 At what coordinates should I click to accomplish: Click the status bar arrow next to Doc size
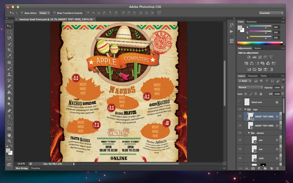point(74,164)
